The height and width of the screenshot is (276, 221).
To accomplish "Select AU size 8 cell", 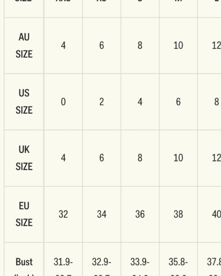I will (140, 46).
